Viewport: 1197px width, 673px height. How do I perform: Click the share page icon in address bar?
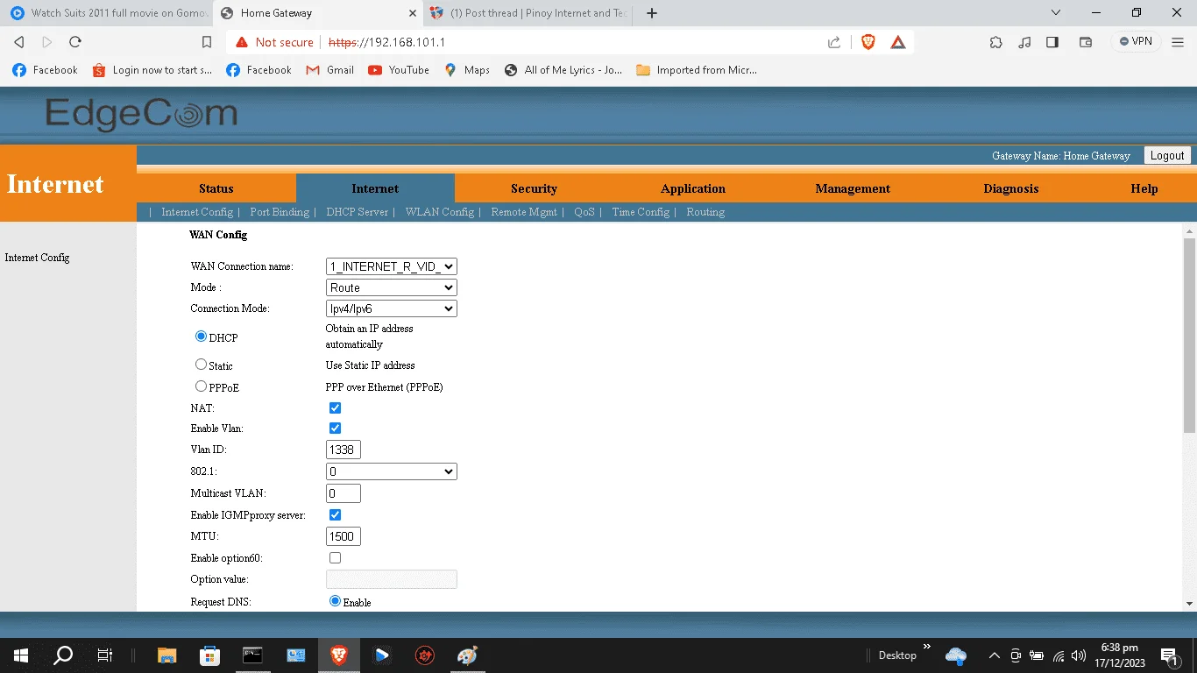pyautogui.click(x=834, y=42)
